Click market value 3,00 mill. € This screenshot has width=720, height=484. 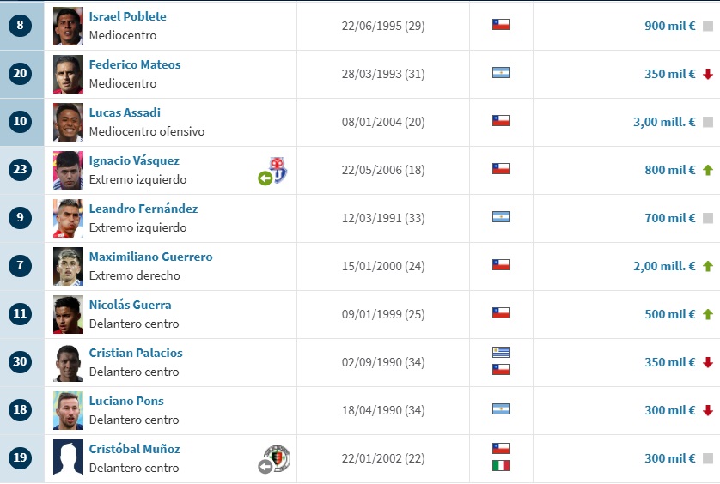pos(663,122)
